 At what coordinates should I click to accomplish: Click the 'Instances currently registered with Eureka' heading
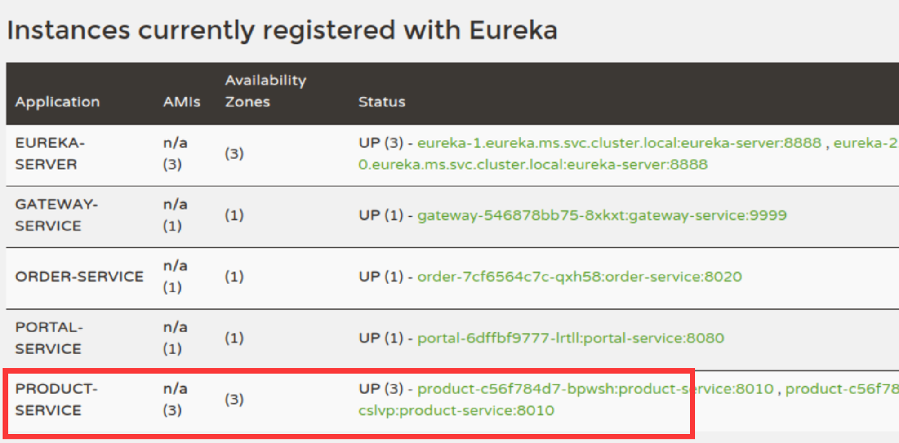point(282,31)
